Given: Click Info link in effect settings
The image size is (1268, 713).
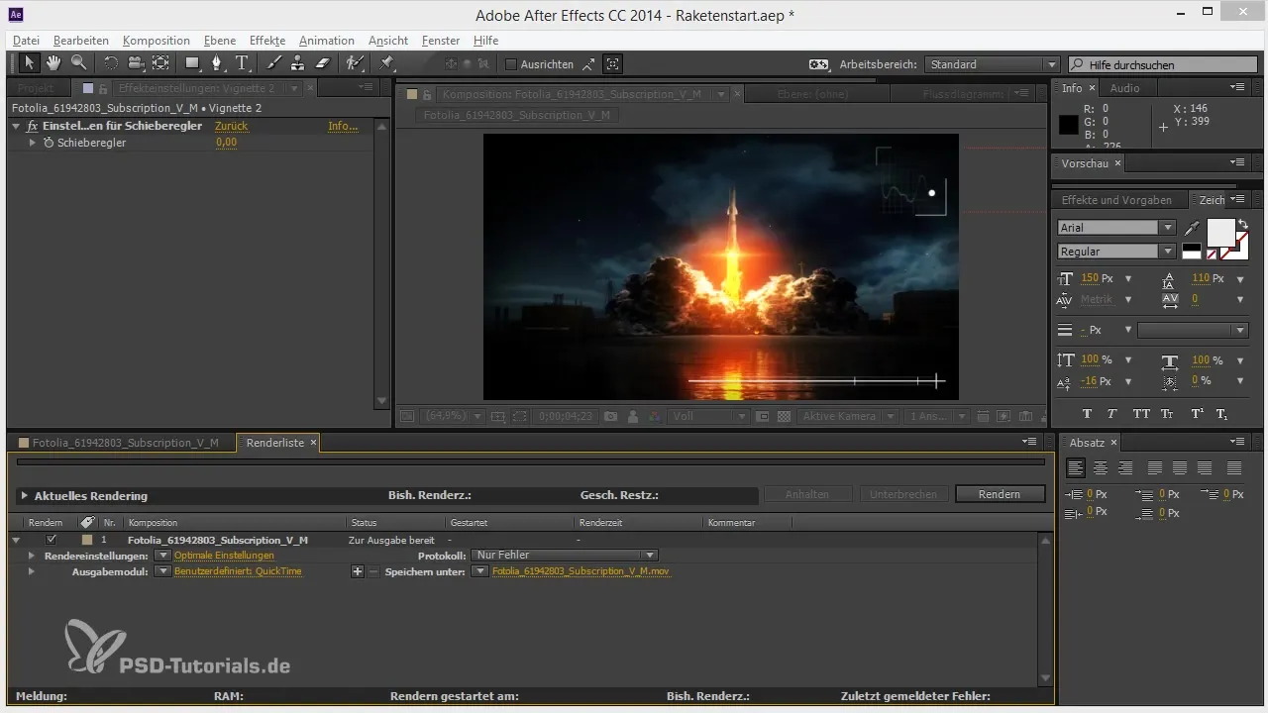Looking at the screenshot, I should tap(343, 127).
